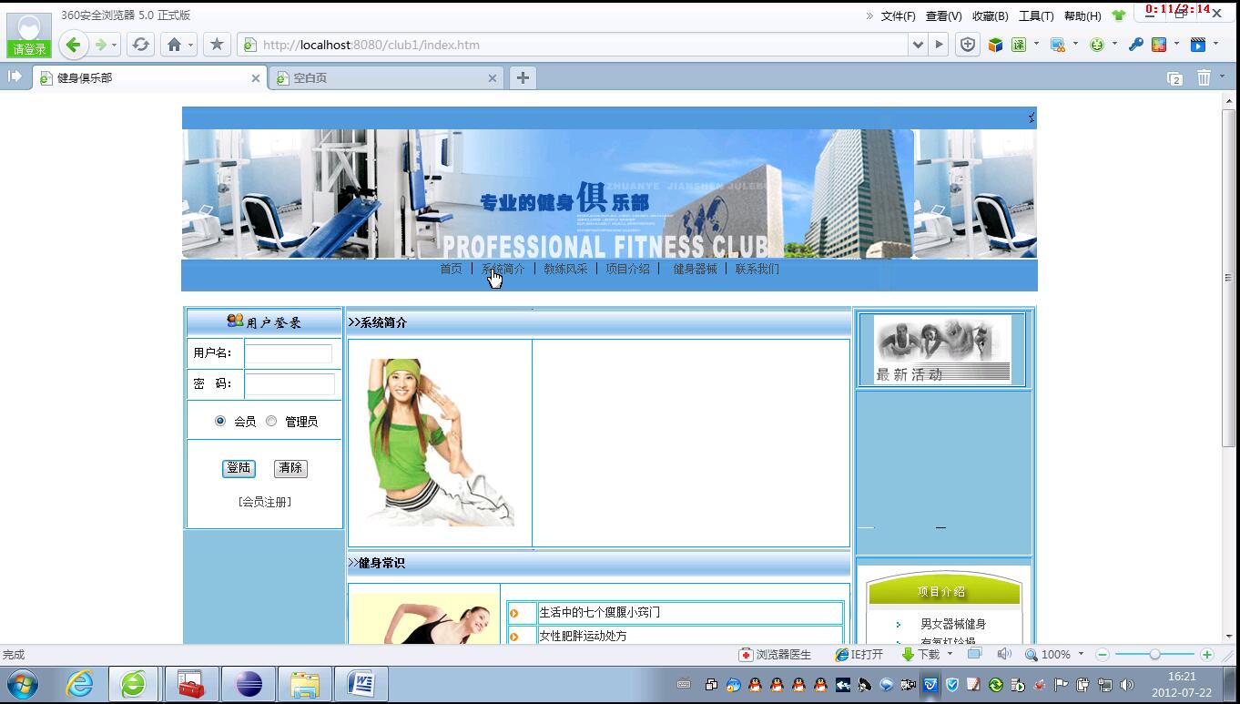This screenshot has height=704, width=1240.
Task: Click the shield security icon beside the address bar
Action: [x=968, y=45]
